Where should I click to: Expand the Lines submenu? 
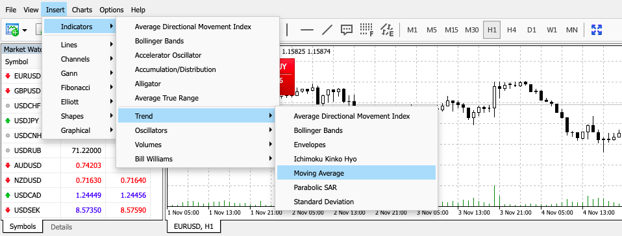80,45
